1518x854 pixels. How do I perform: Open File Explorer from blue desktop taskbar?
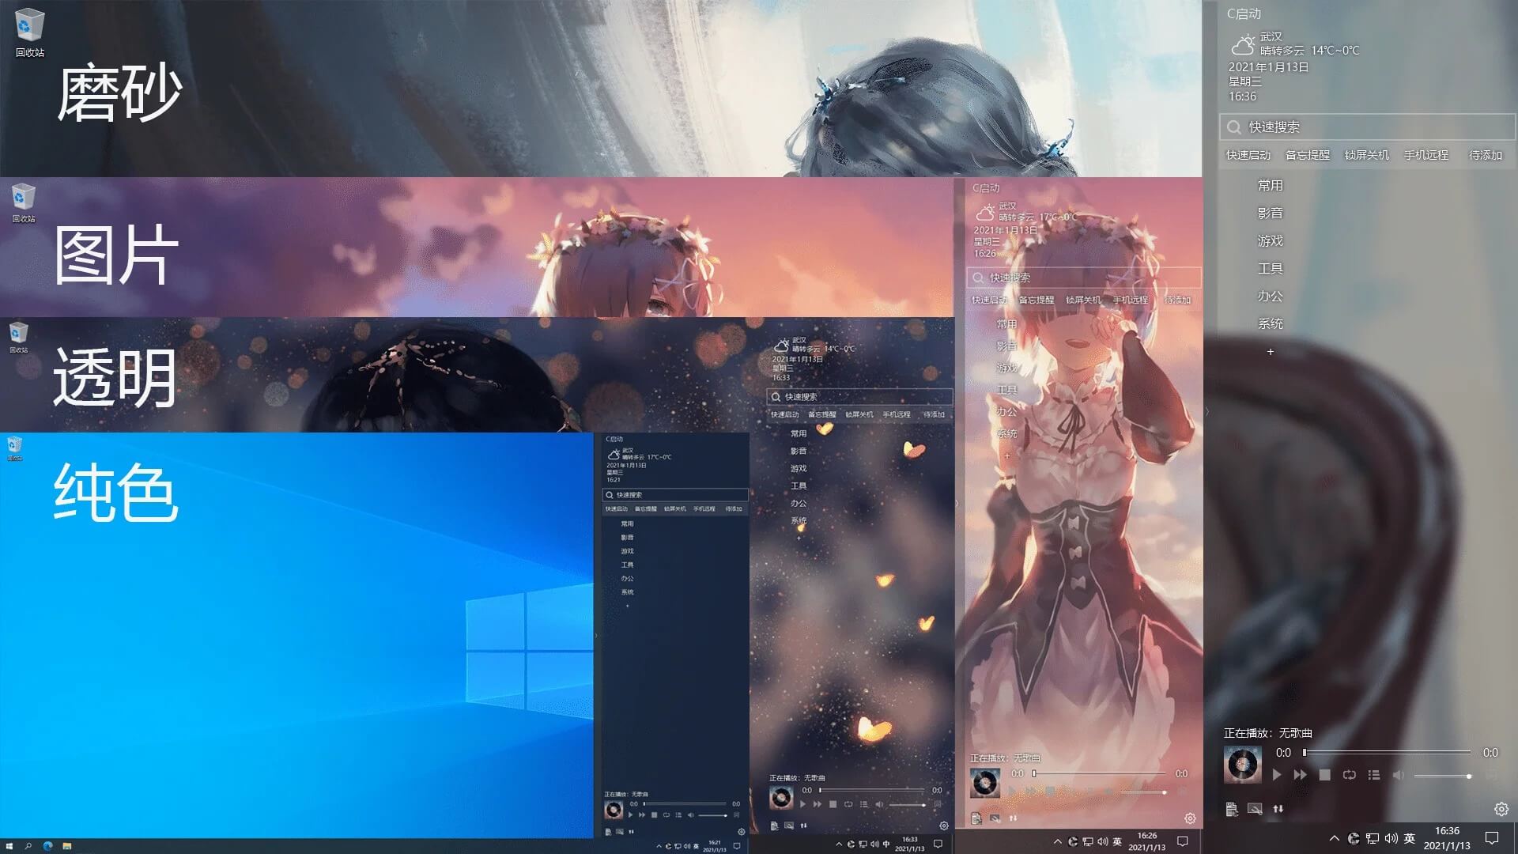pyautogui.click(x=66, y=846)
